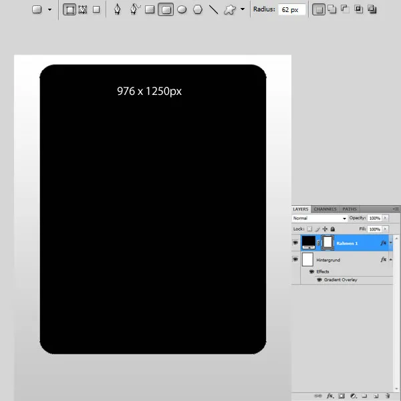The width and height of the screenshot is (401, 401).
Task: Click the Delete layer trash icon
Action: (388, 396)
